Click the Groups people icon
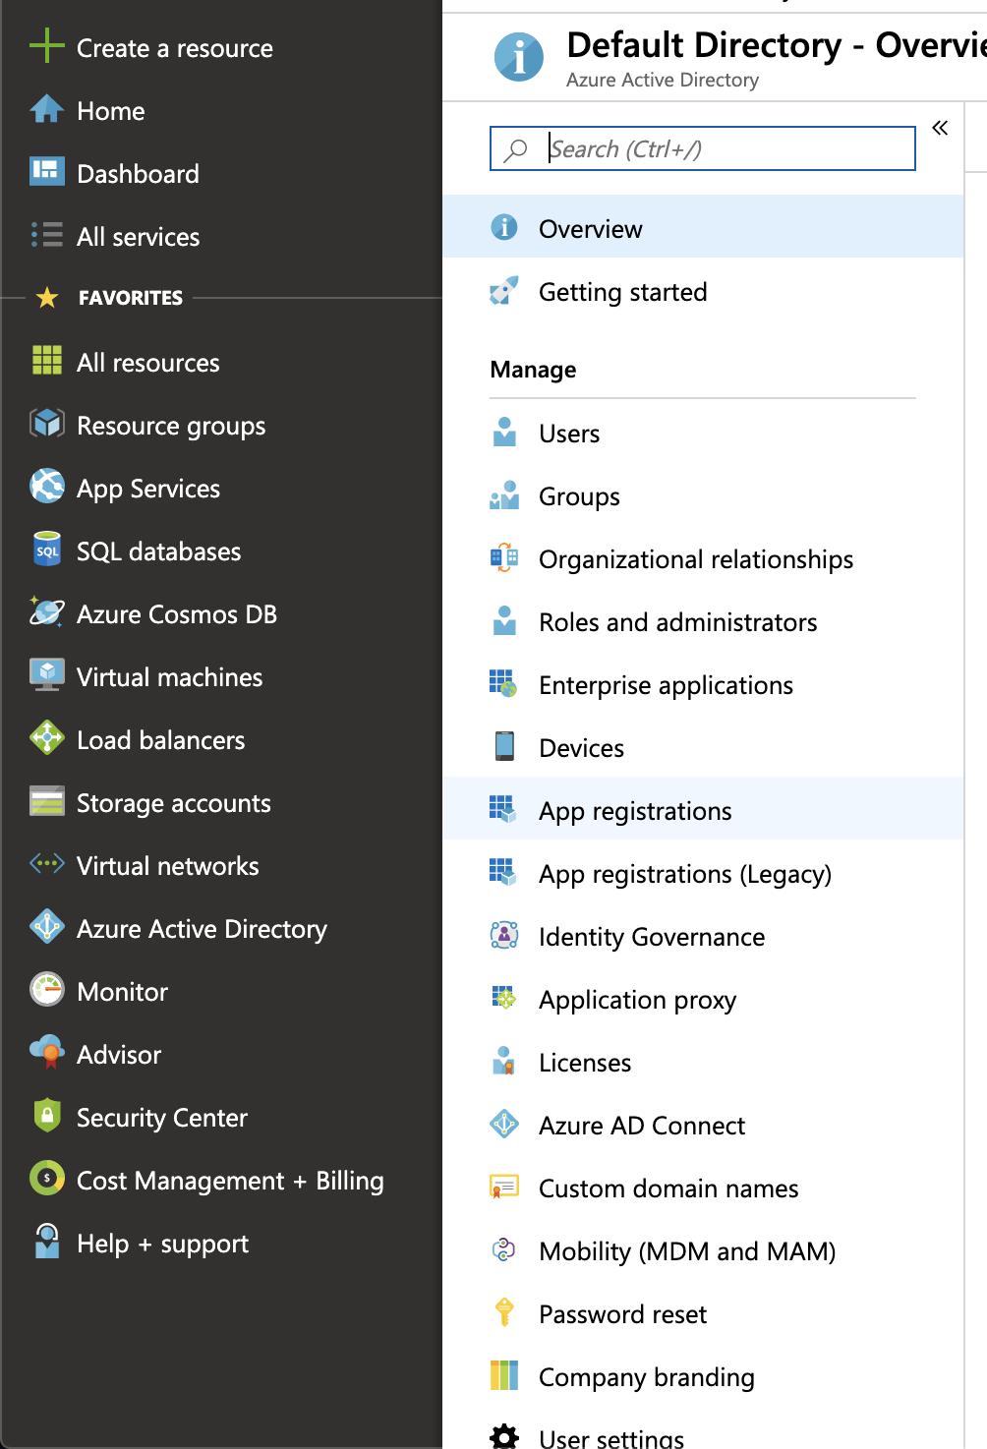Image resolution: width=987 pixels, height=1449 pixels. coord(504,495)
